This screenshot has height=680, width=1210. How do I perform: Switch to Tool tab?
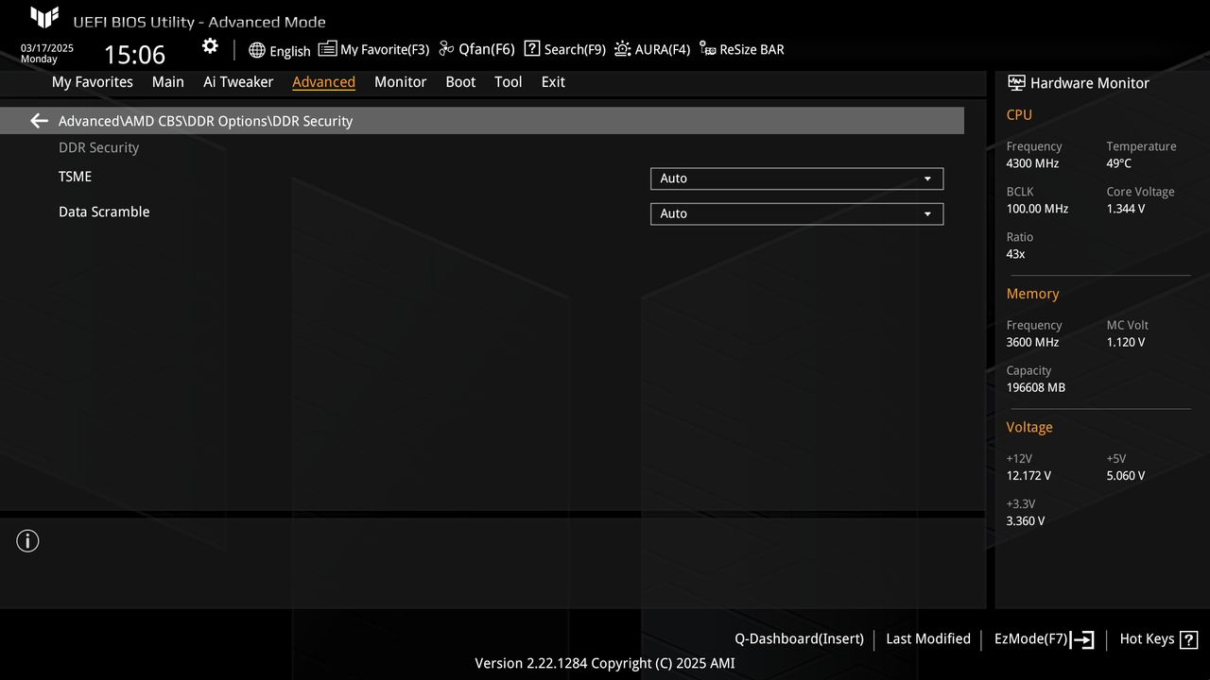(509, 82)
